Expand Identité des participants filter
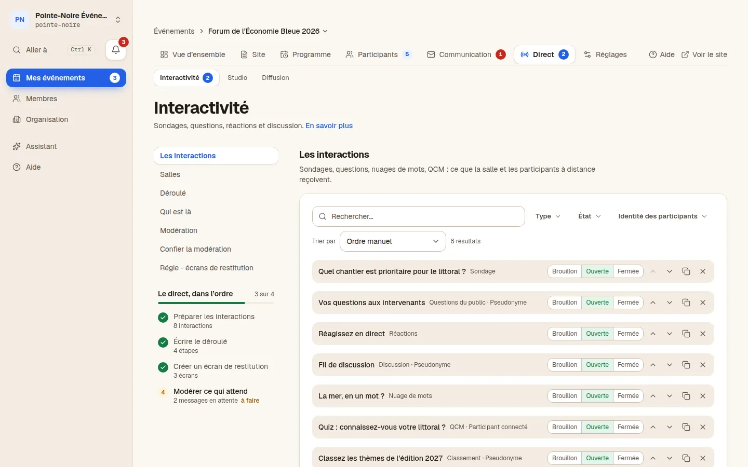The height and width of the screenshot is (467, 748). click(662, 216)
